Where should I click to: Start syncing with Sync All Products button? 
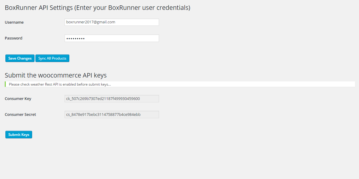[52, 58]
